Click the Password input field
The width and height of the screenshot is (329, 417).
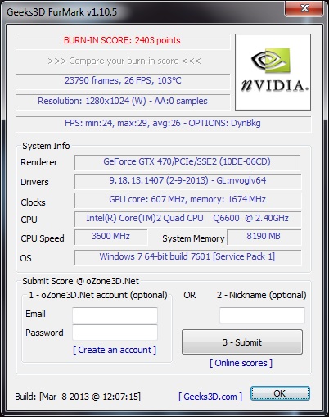click(x=115, y=333)
